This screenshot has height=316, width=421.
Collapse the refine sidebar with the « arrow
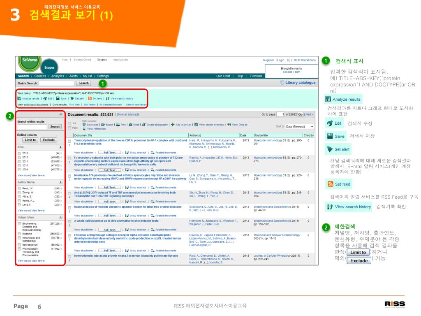61,114
